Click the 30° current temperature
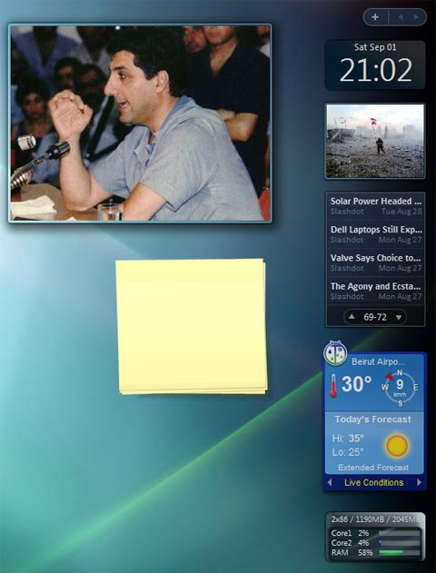The height and width of the screenshot is (573, 436). 356,384
